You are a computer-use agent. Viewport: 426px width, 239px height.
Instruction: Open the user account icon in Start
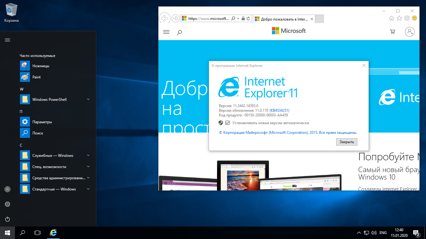tap(7, 189)
